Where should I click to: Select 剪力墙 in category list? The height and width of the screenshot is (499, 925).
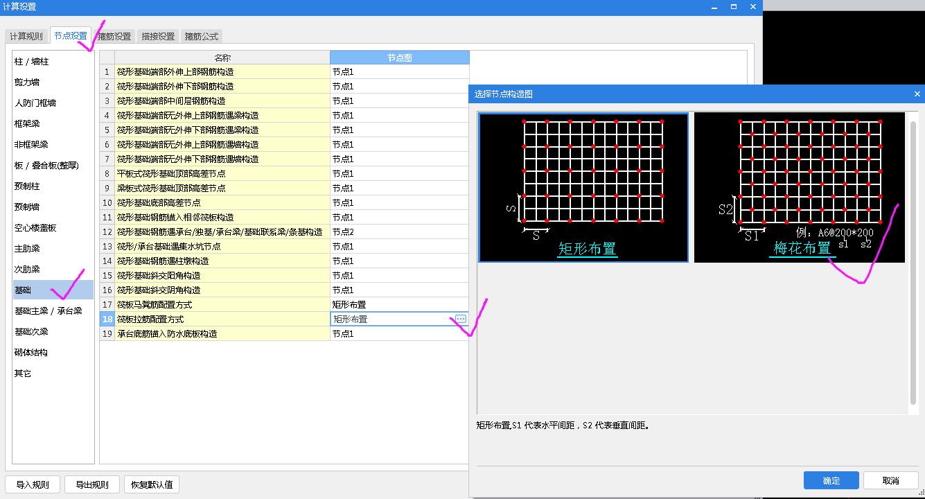pos(53,82)
